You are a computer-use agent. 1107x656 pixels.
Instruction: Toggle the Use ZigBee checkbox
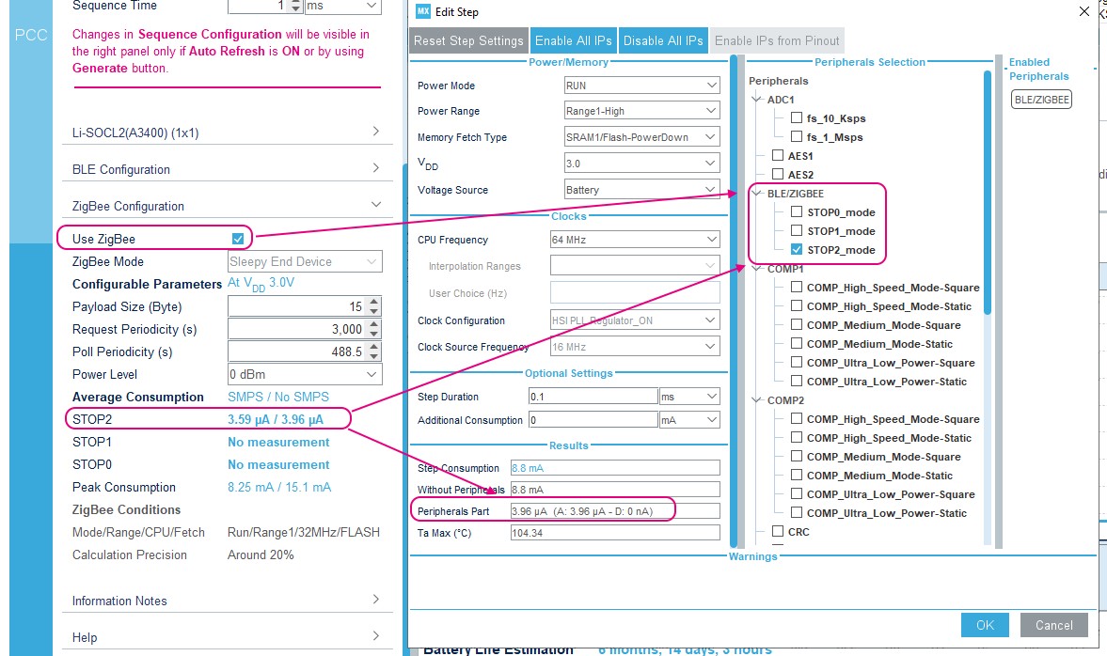(x=238, y=239)
